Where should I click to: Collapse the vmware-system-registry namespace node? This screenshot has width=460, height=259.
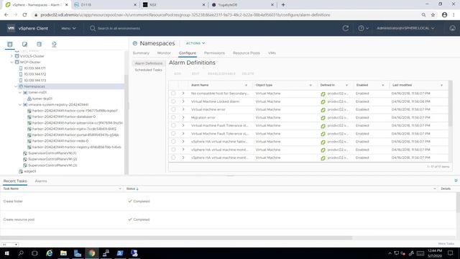(x=20, y=104)
